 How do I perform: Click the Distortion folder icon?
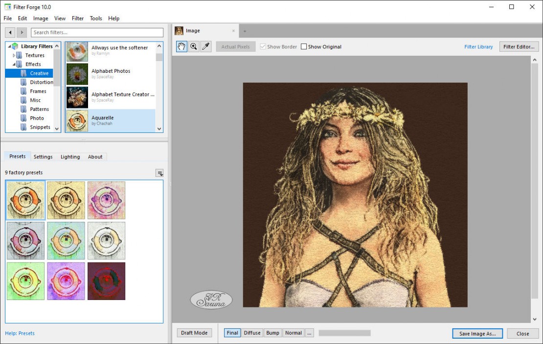click(23, 82)
